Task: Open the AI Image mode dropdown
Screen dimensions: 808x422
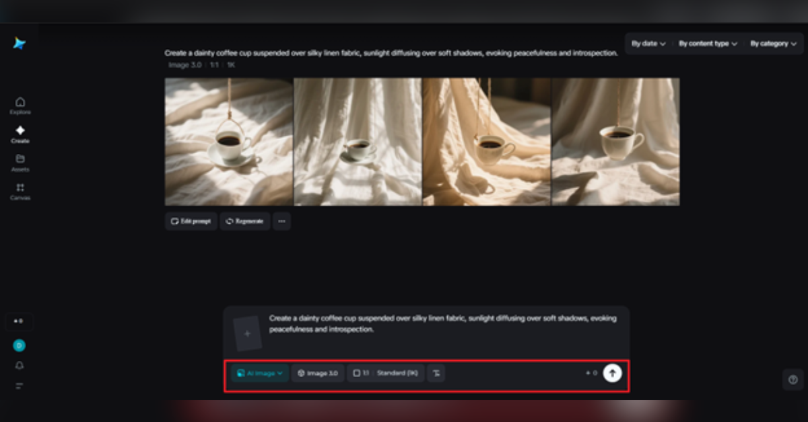Action: pos(259,373)
